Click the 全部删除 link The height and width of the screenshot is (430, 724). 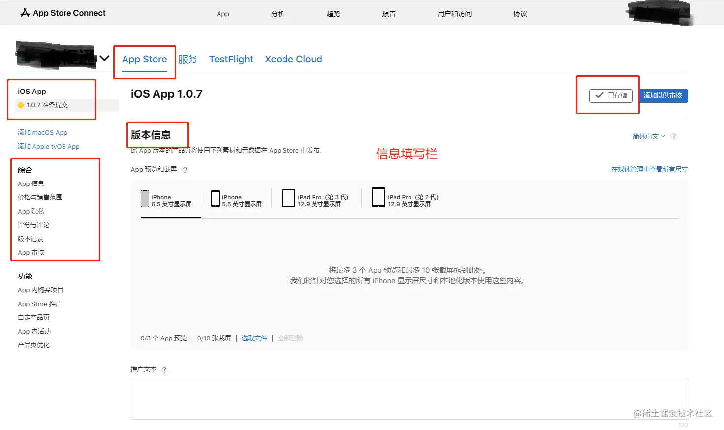click(290, 338)
